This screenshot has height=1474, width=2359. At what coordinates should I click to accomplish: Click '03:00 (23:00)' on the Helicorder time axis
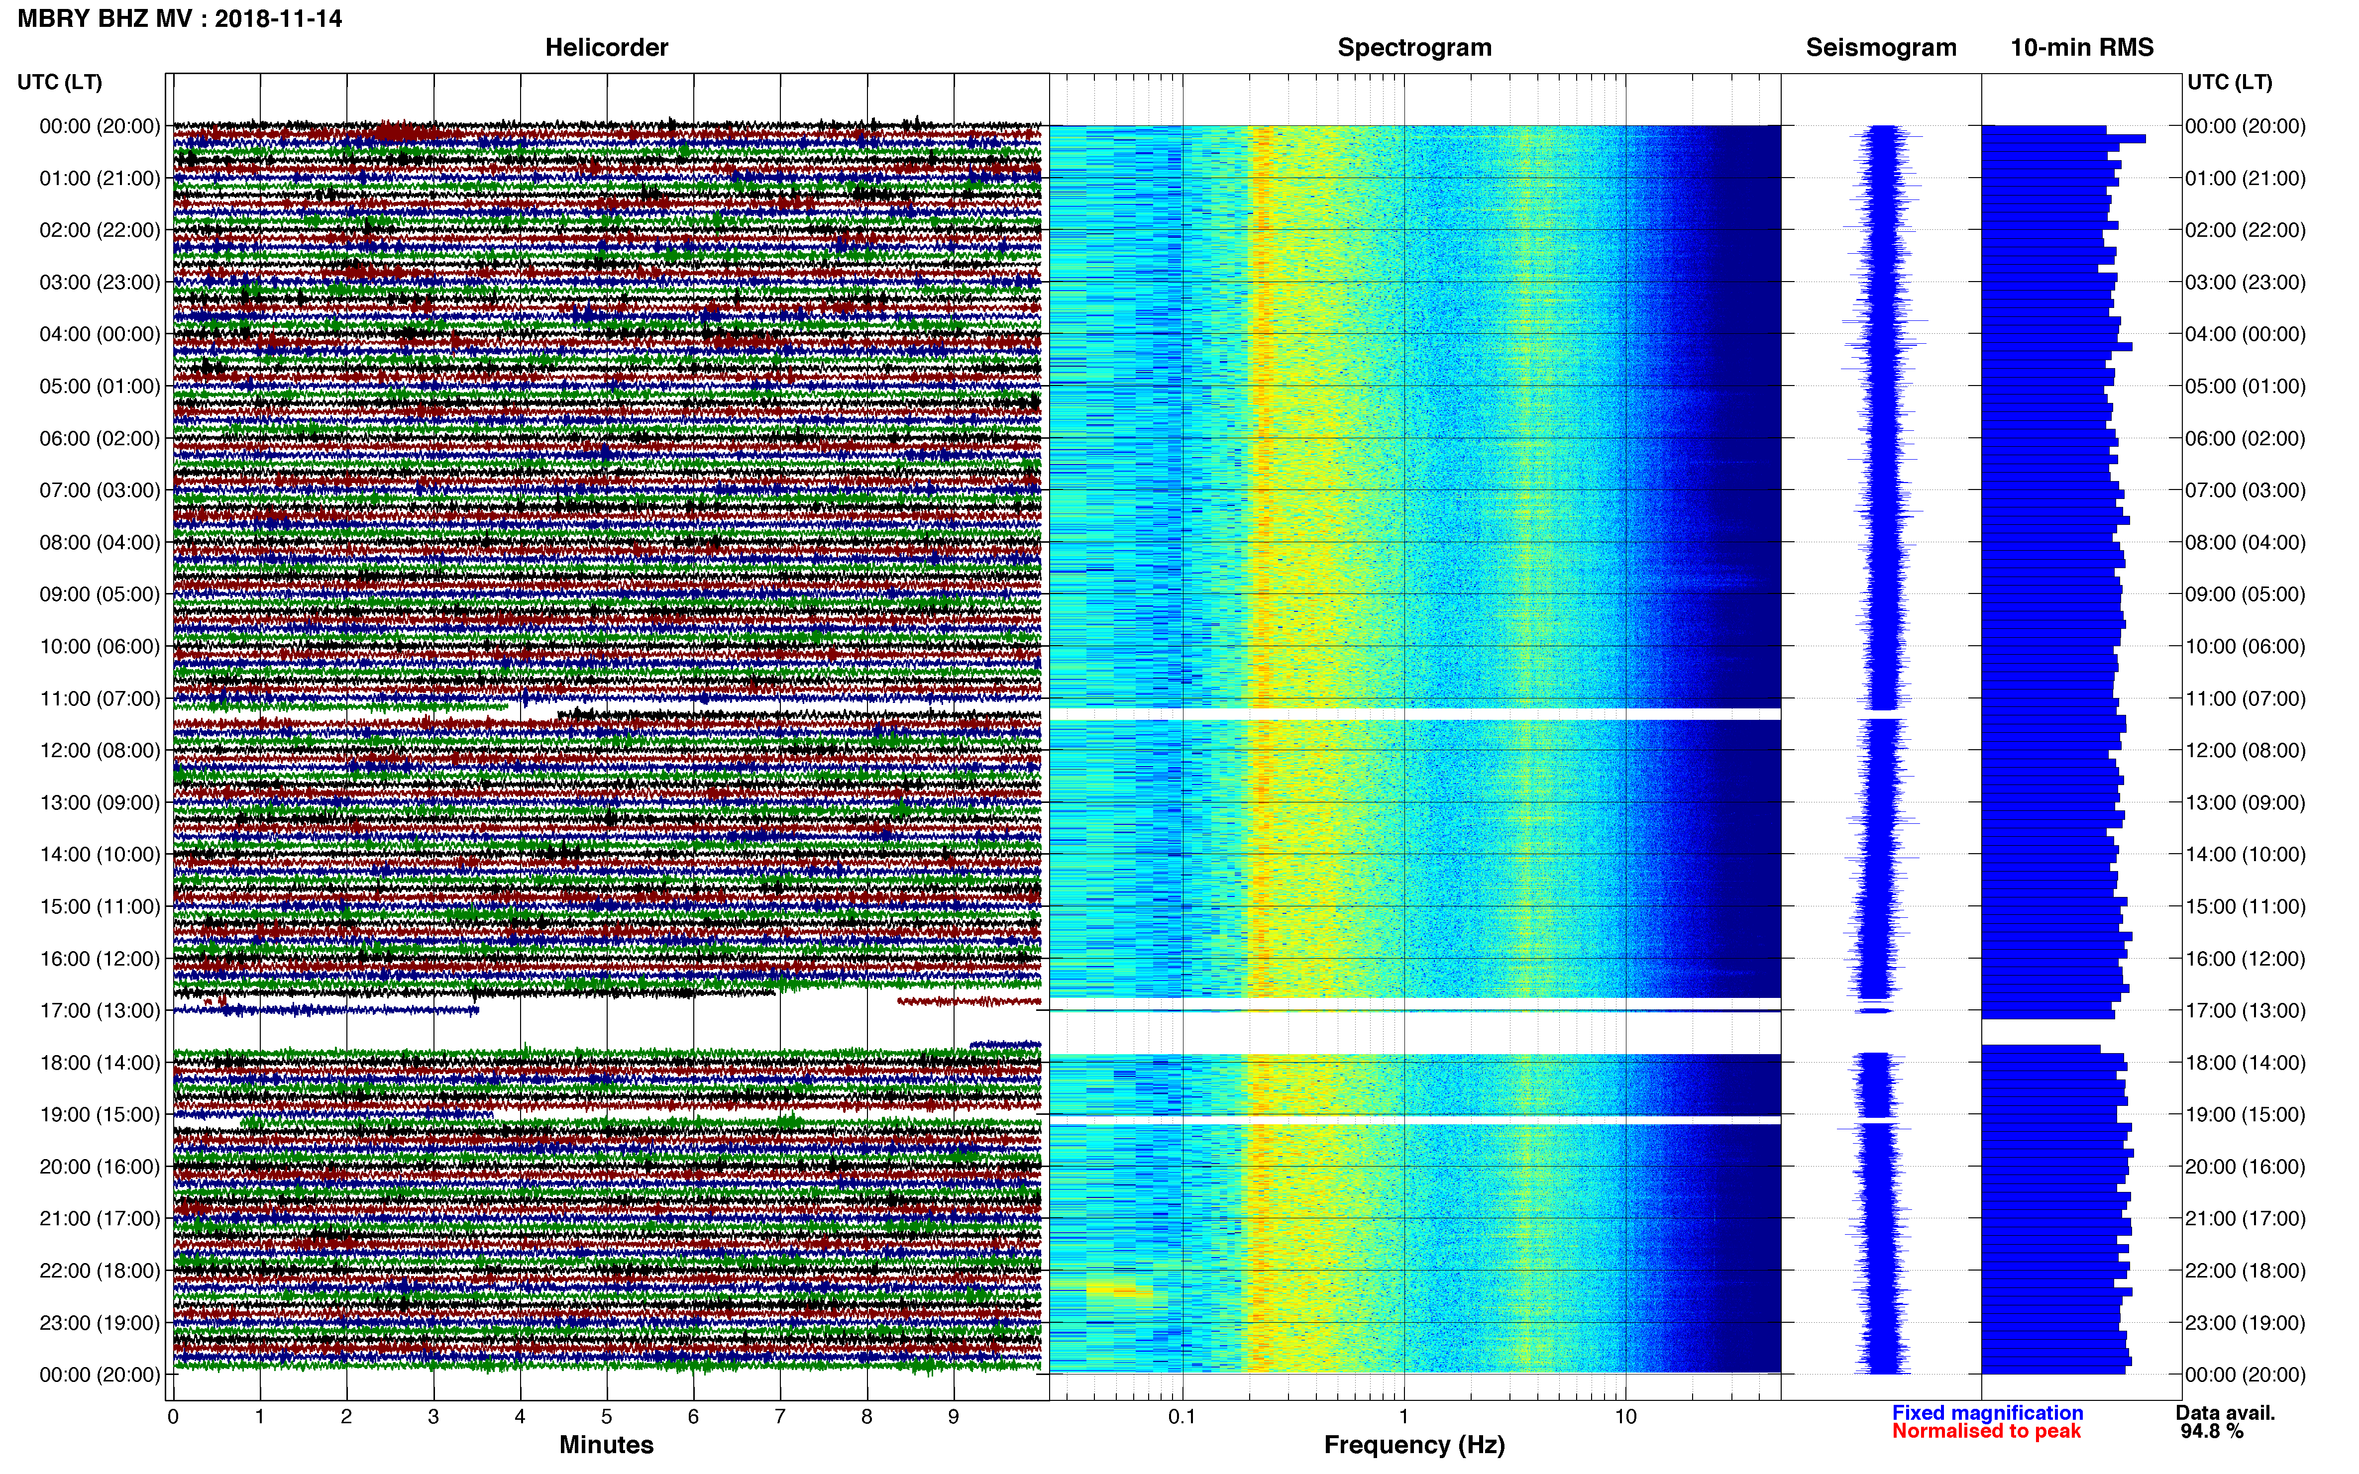click(100, 283)
